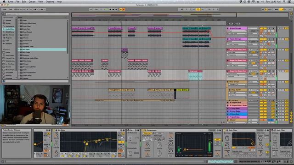Screen dimensions: 294x165
Task: Select Frequency Shifter in the device list
Action: [x=29, y=67]
